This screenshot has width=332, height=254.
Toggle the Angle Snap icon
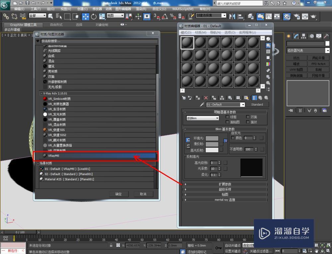(x=165, y=17)
